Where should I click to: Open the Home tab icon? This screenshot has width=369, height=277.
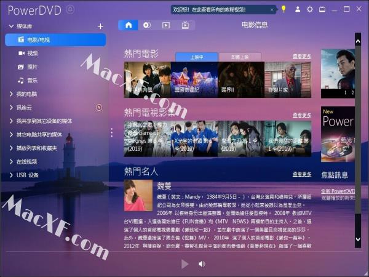point(129,25)
